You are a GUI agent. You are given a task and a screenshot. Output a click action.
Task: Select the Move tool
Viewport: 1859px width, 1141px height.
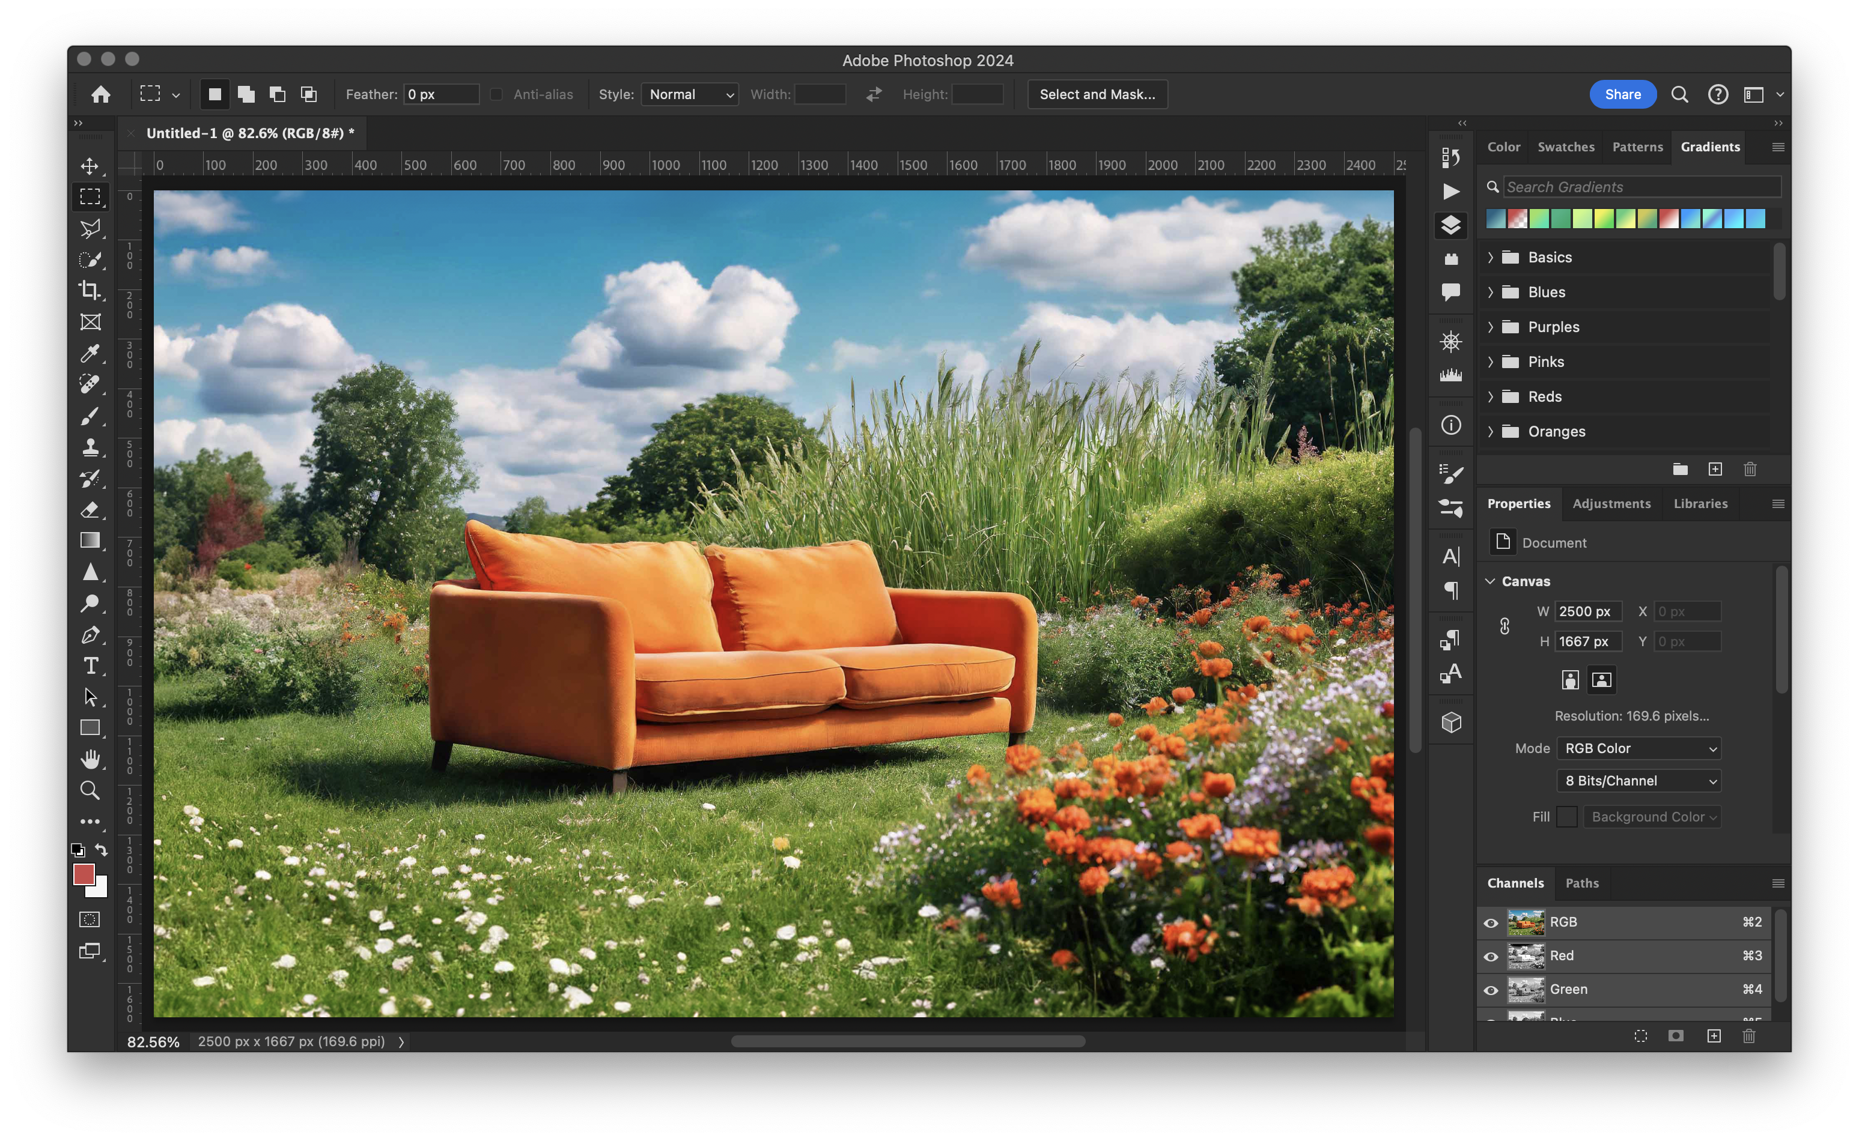click(90, 166)
